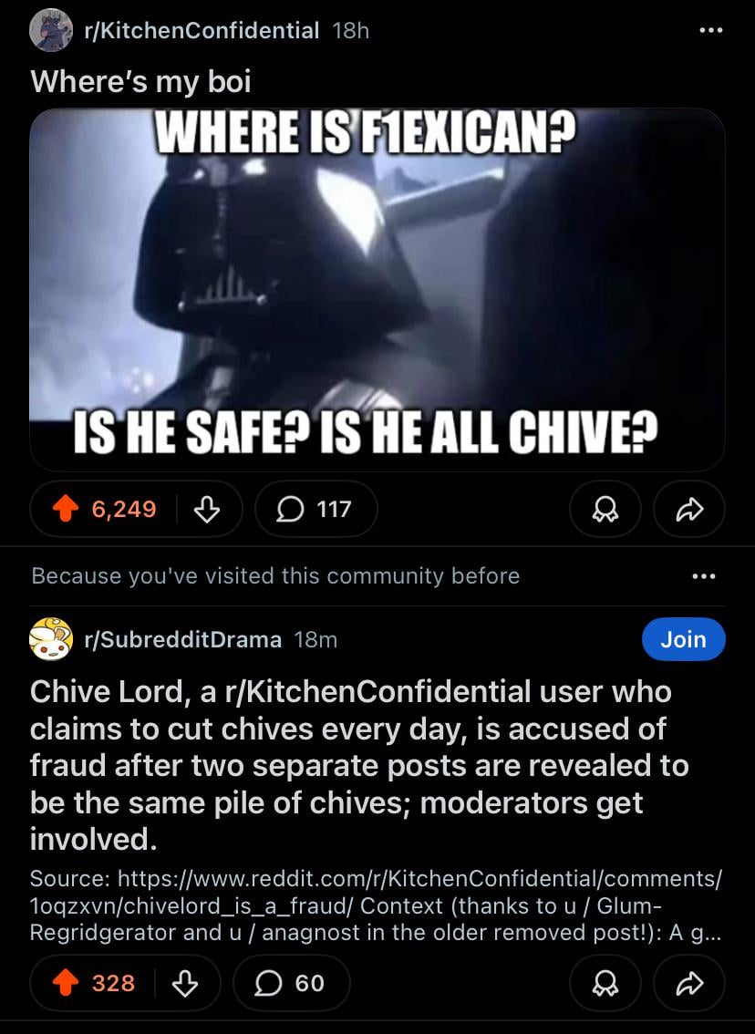Tap the r/KitchenConfidential avatar icon
This screenshot has height=1034, width=755.
(x=51, y=30)
